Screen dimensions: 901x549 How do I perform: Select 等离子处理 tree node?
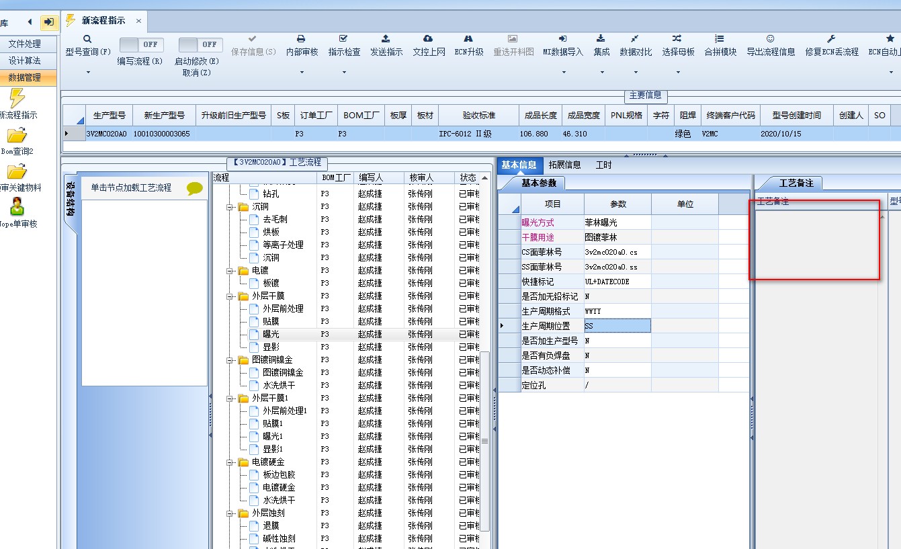[x=283, y=245]
